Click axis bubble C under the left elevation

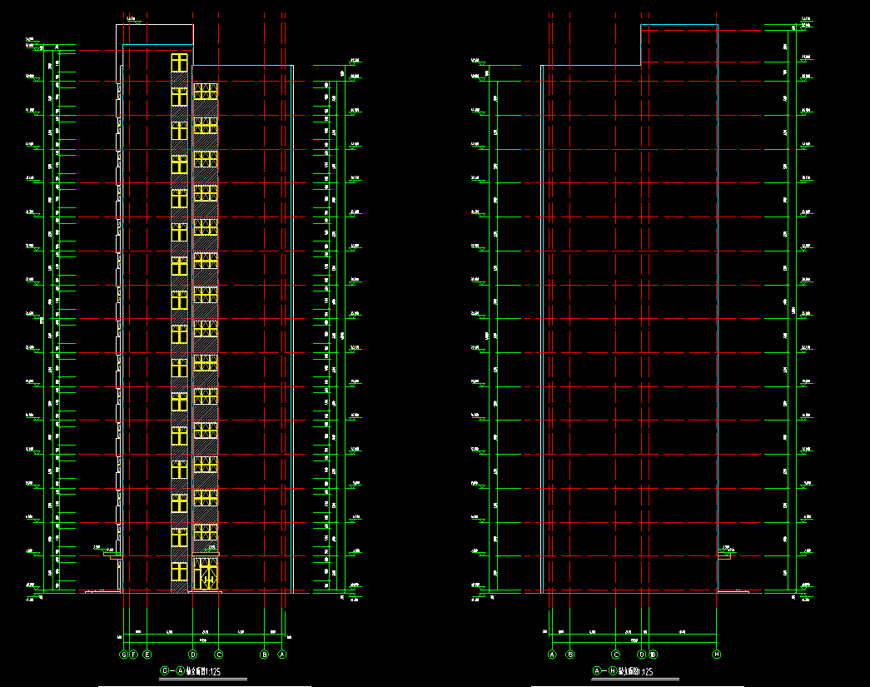pos(218,655)
